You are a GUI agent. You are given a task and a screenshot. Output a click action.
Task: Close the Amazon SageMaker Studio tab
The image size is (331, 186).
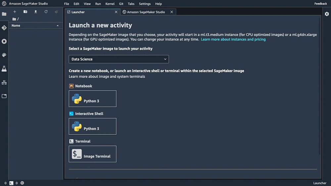pos(171,12)
